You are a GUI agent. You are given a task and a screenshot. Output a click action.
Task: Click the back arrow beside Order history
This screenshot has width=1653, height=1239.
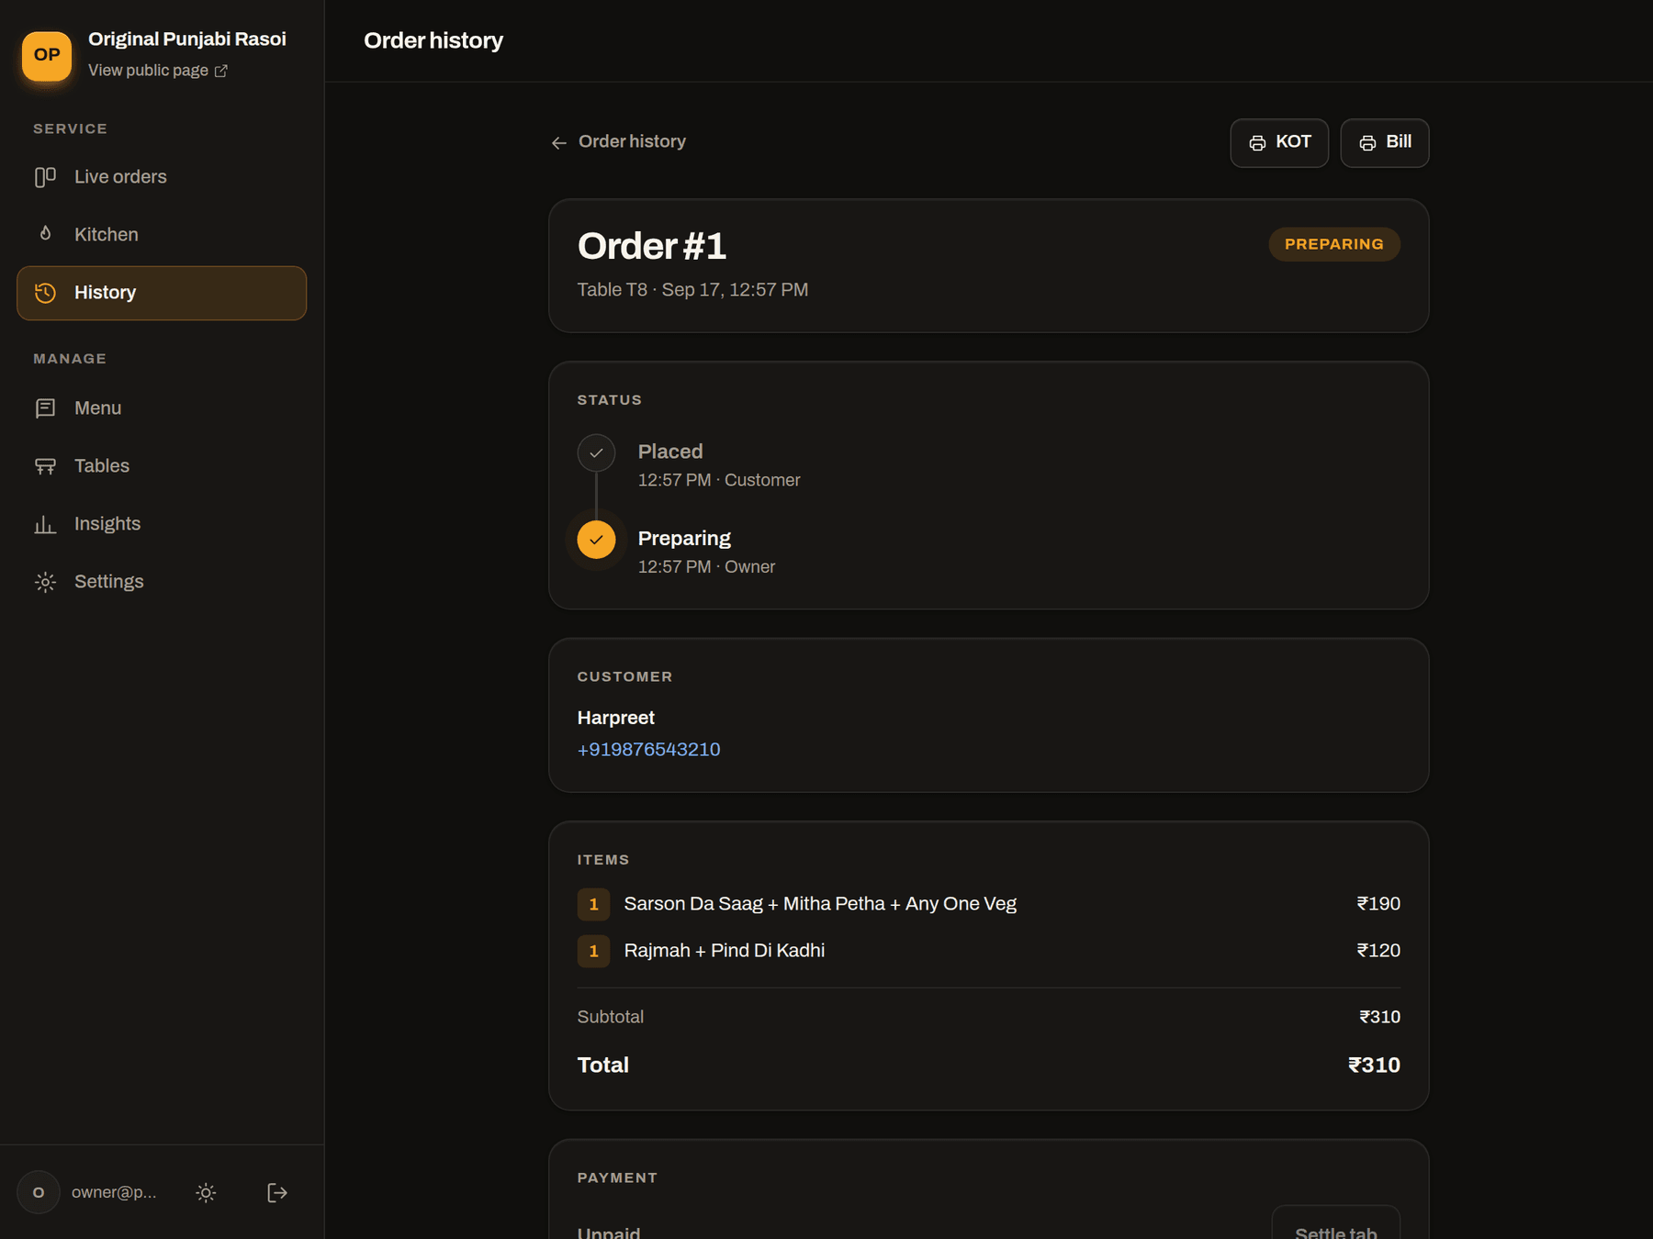point(558,142)
